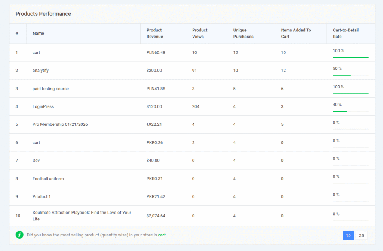Click revenue value PKR0.26
The width and height of the screenshot is (383, 251).
[154, 143]
